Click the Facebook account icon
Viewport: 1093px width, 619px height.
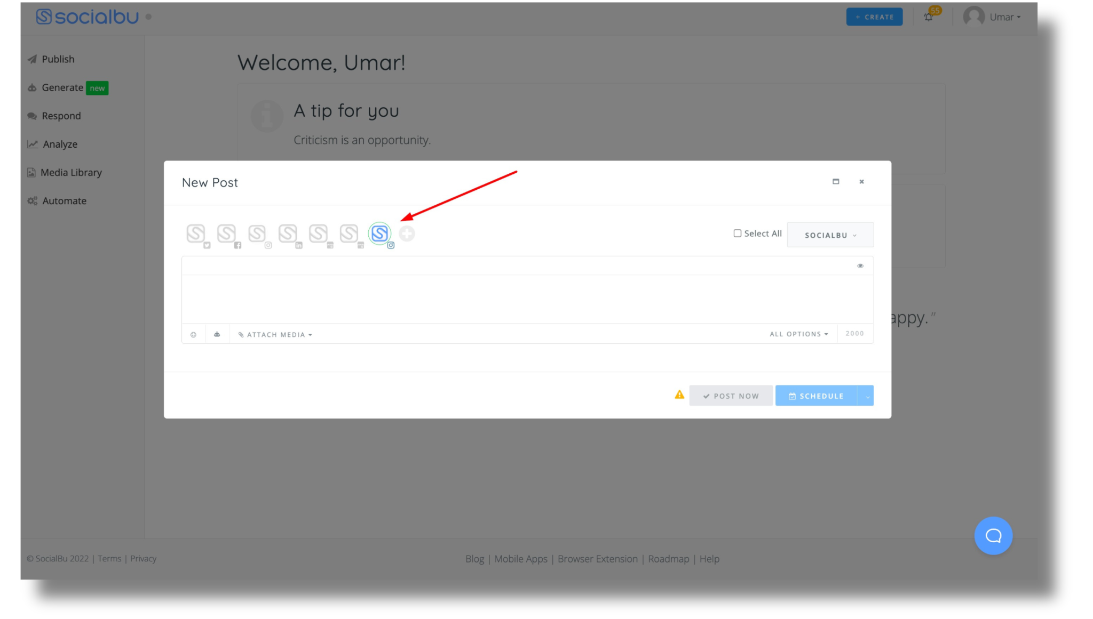click(227, 234)
